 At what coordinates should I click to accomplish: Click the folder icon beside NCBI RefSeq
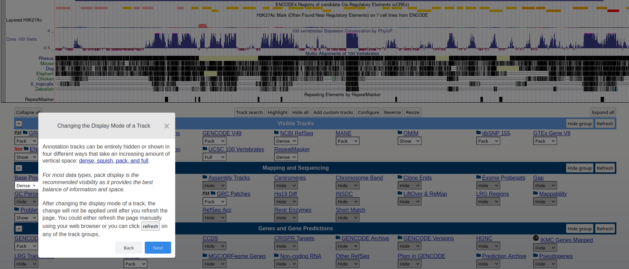tap(277, 133)
